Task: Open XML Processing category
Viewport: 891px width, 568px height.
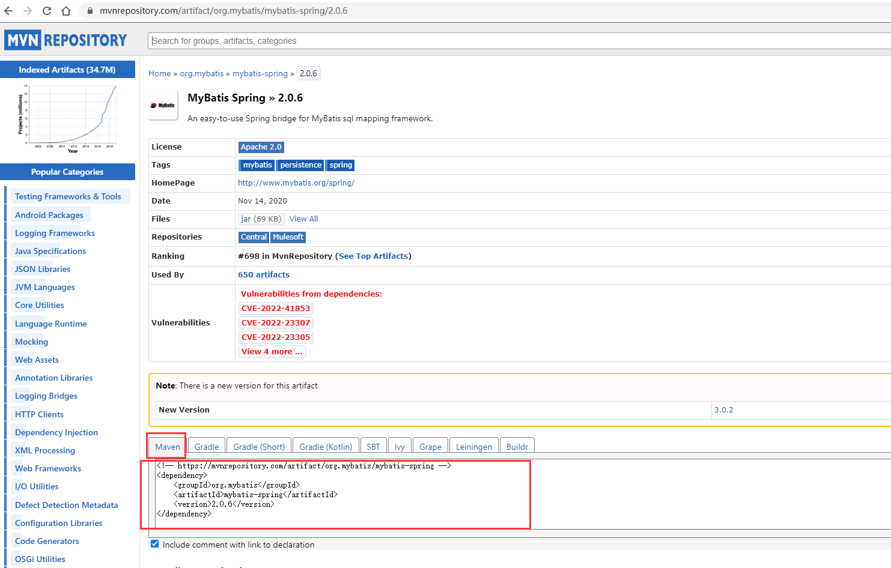Action: 45,450
